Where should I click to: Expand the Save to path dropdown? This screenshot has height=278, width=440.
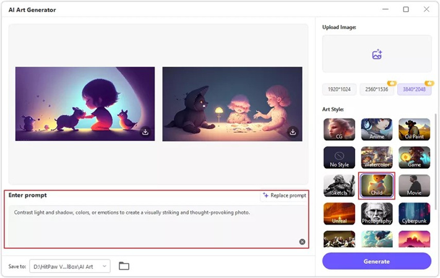coord(105,266)
